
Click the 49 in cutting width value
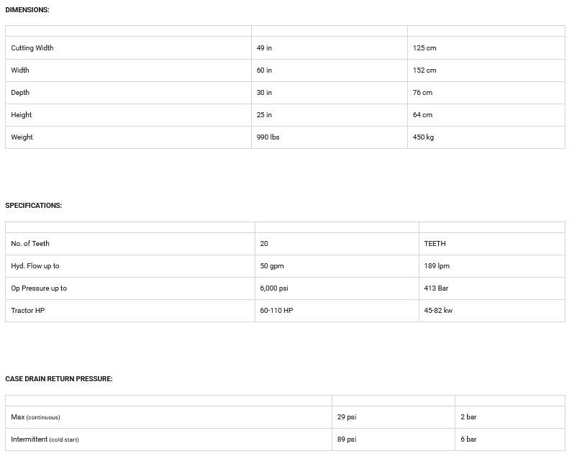[264, 48]
